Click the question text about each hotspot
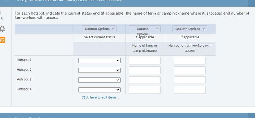 click(x=132, y=15)
